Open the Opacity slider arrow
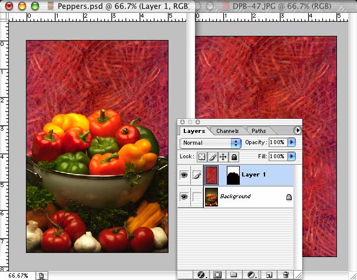The height and width of the screenshot is (280, 357). click(292, 142)
